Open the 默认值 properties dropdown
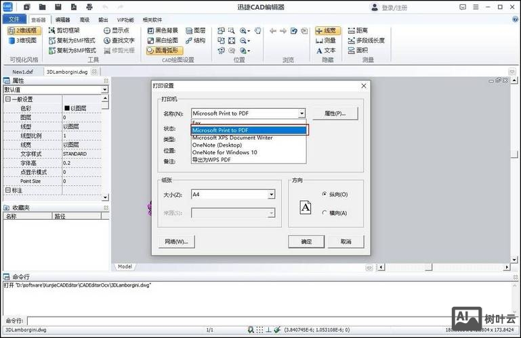Screen dimensions: 521x338 [x=104, y=89]
